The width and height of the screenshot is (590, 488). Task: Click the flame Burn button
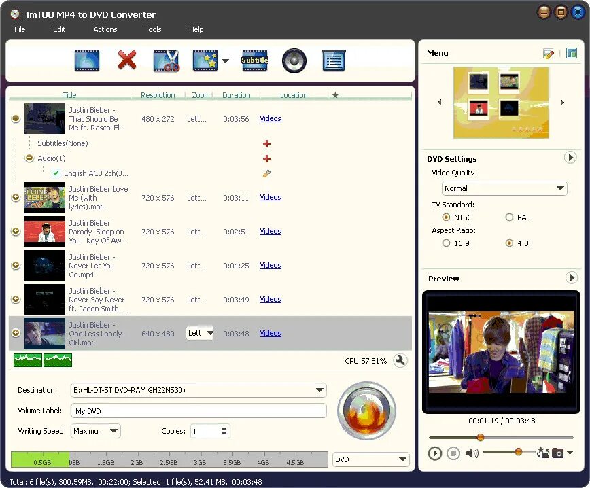366,411
